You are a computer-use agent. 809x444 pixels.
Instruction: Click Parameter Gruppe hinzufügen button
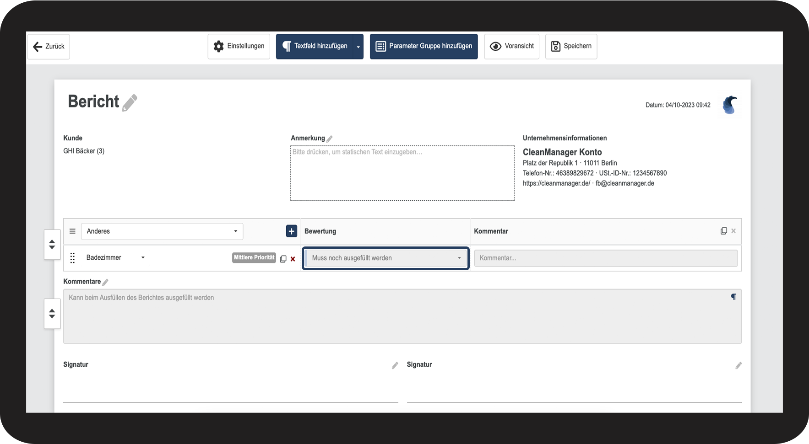pyautogui.click(x=424, y=46)
